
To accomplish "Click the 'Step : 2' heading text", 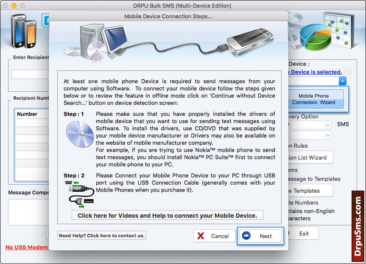I will click(x=74, y=175).
